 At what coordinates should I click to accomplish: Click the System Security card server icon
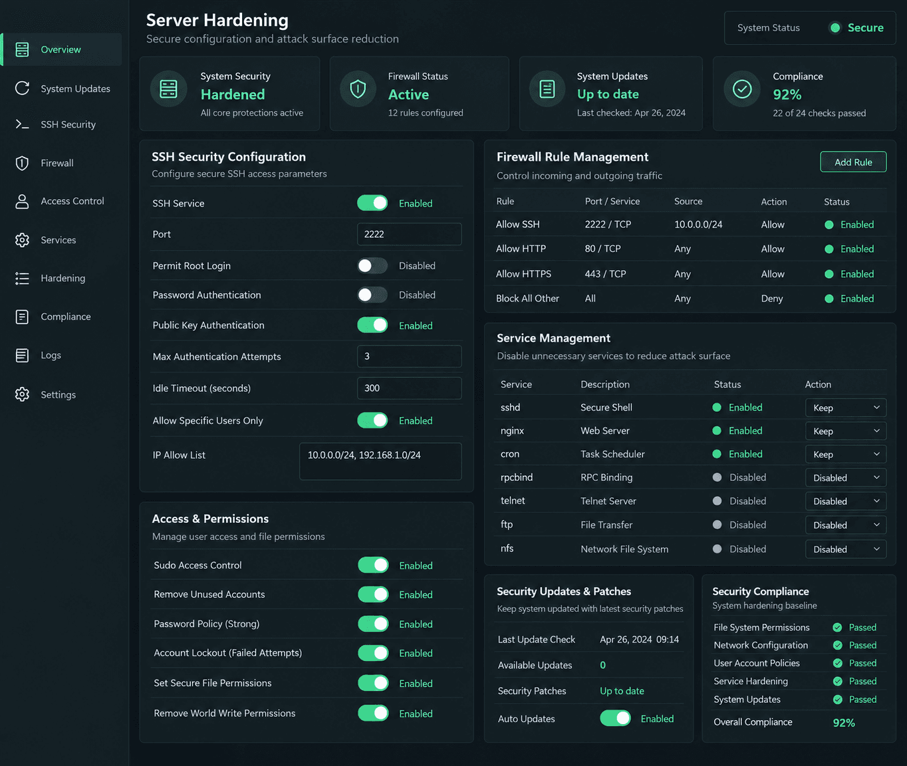[169, 89]
